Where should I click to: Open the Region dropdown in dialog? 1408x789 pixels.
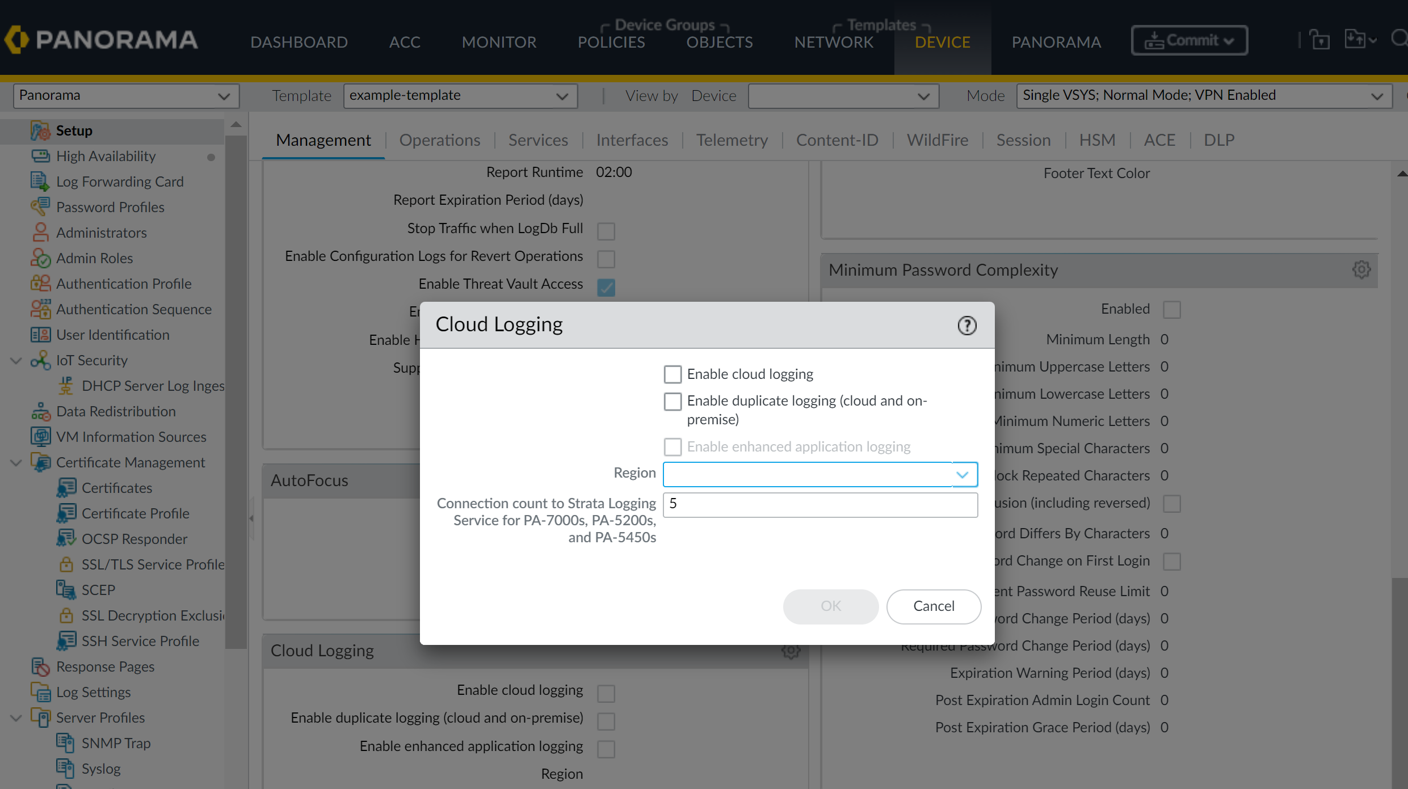tap(962, 474)
